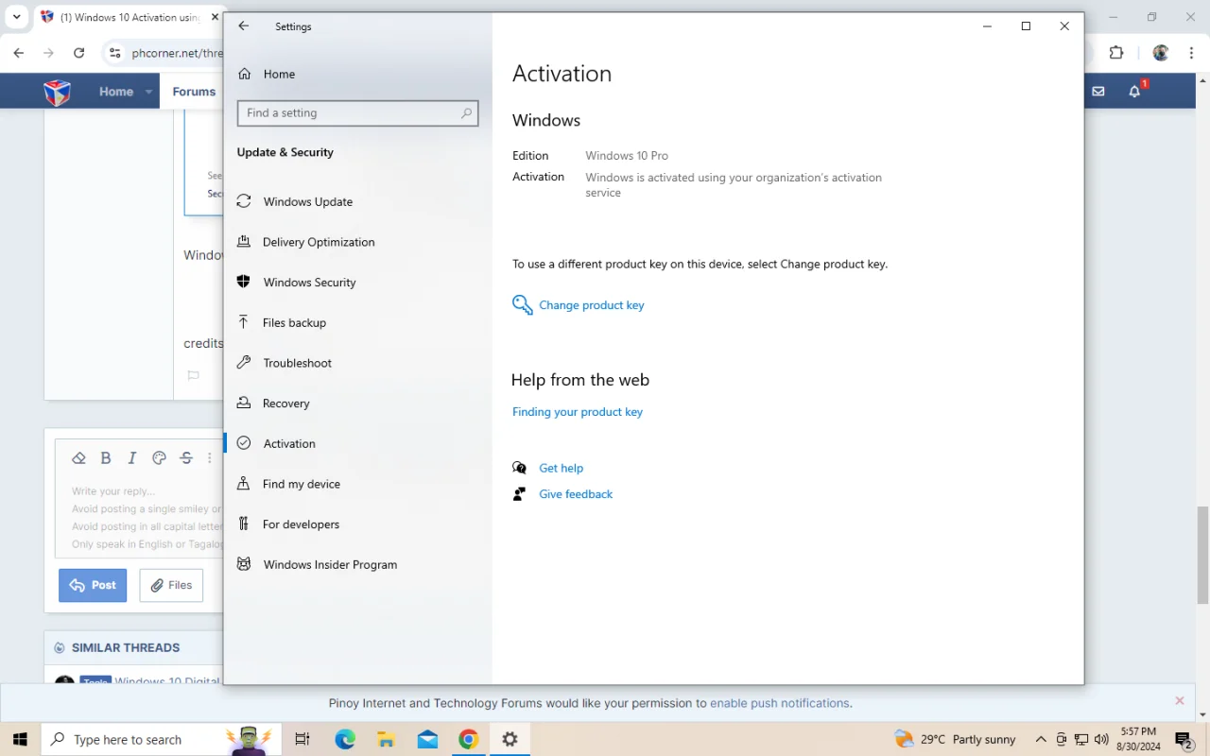Screen dimensions: 1210x756
Task: Click the bold formatting icon in forum editor
Action: coord(106,458)
